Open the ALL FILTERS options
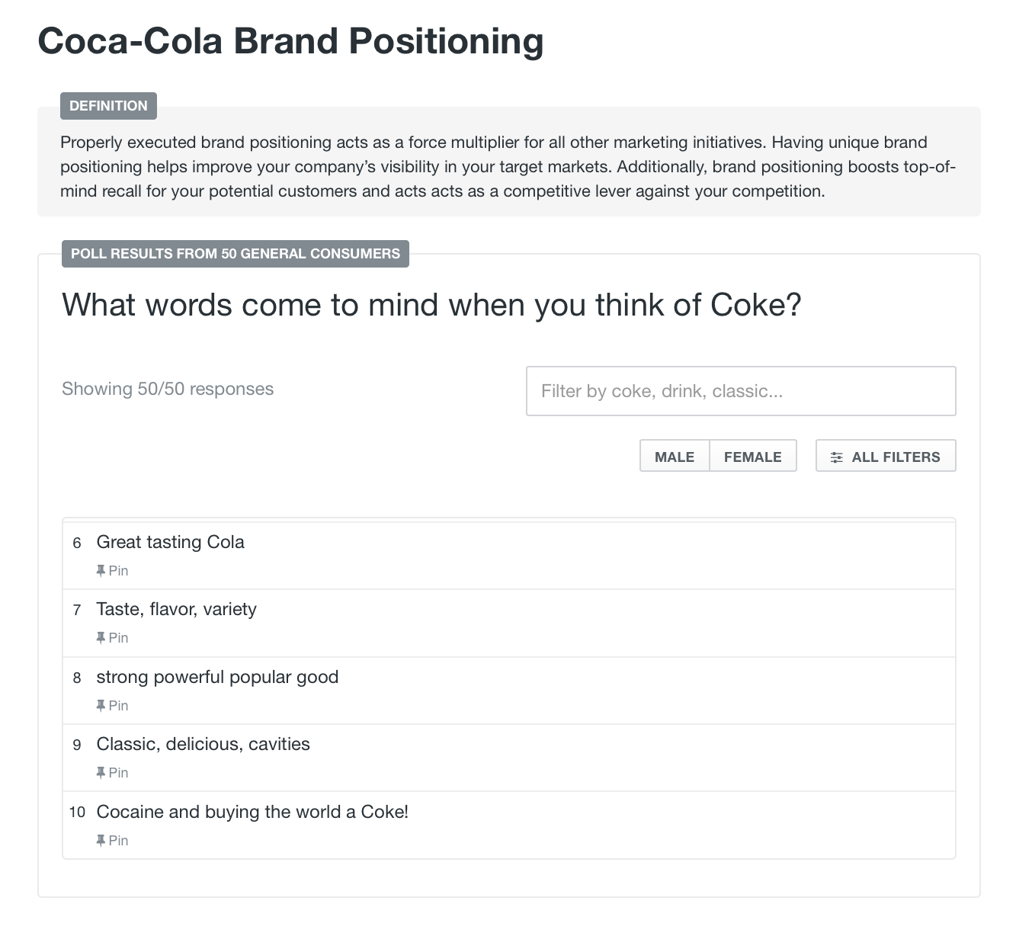The width and height of the screenshot is (1032, 933). click(886, 456)
